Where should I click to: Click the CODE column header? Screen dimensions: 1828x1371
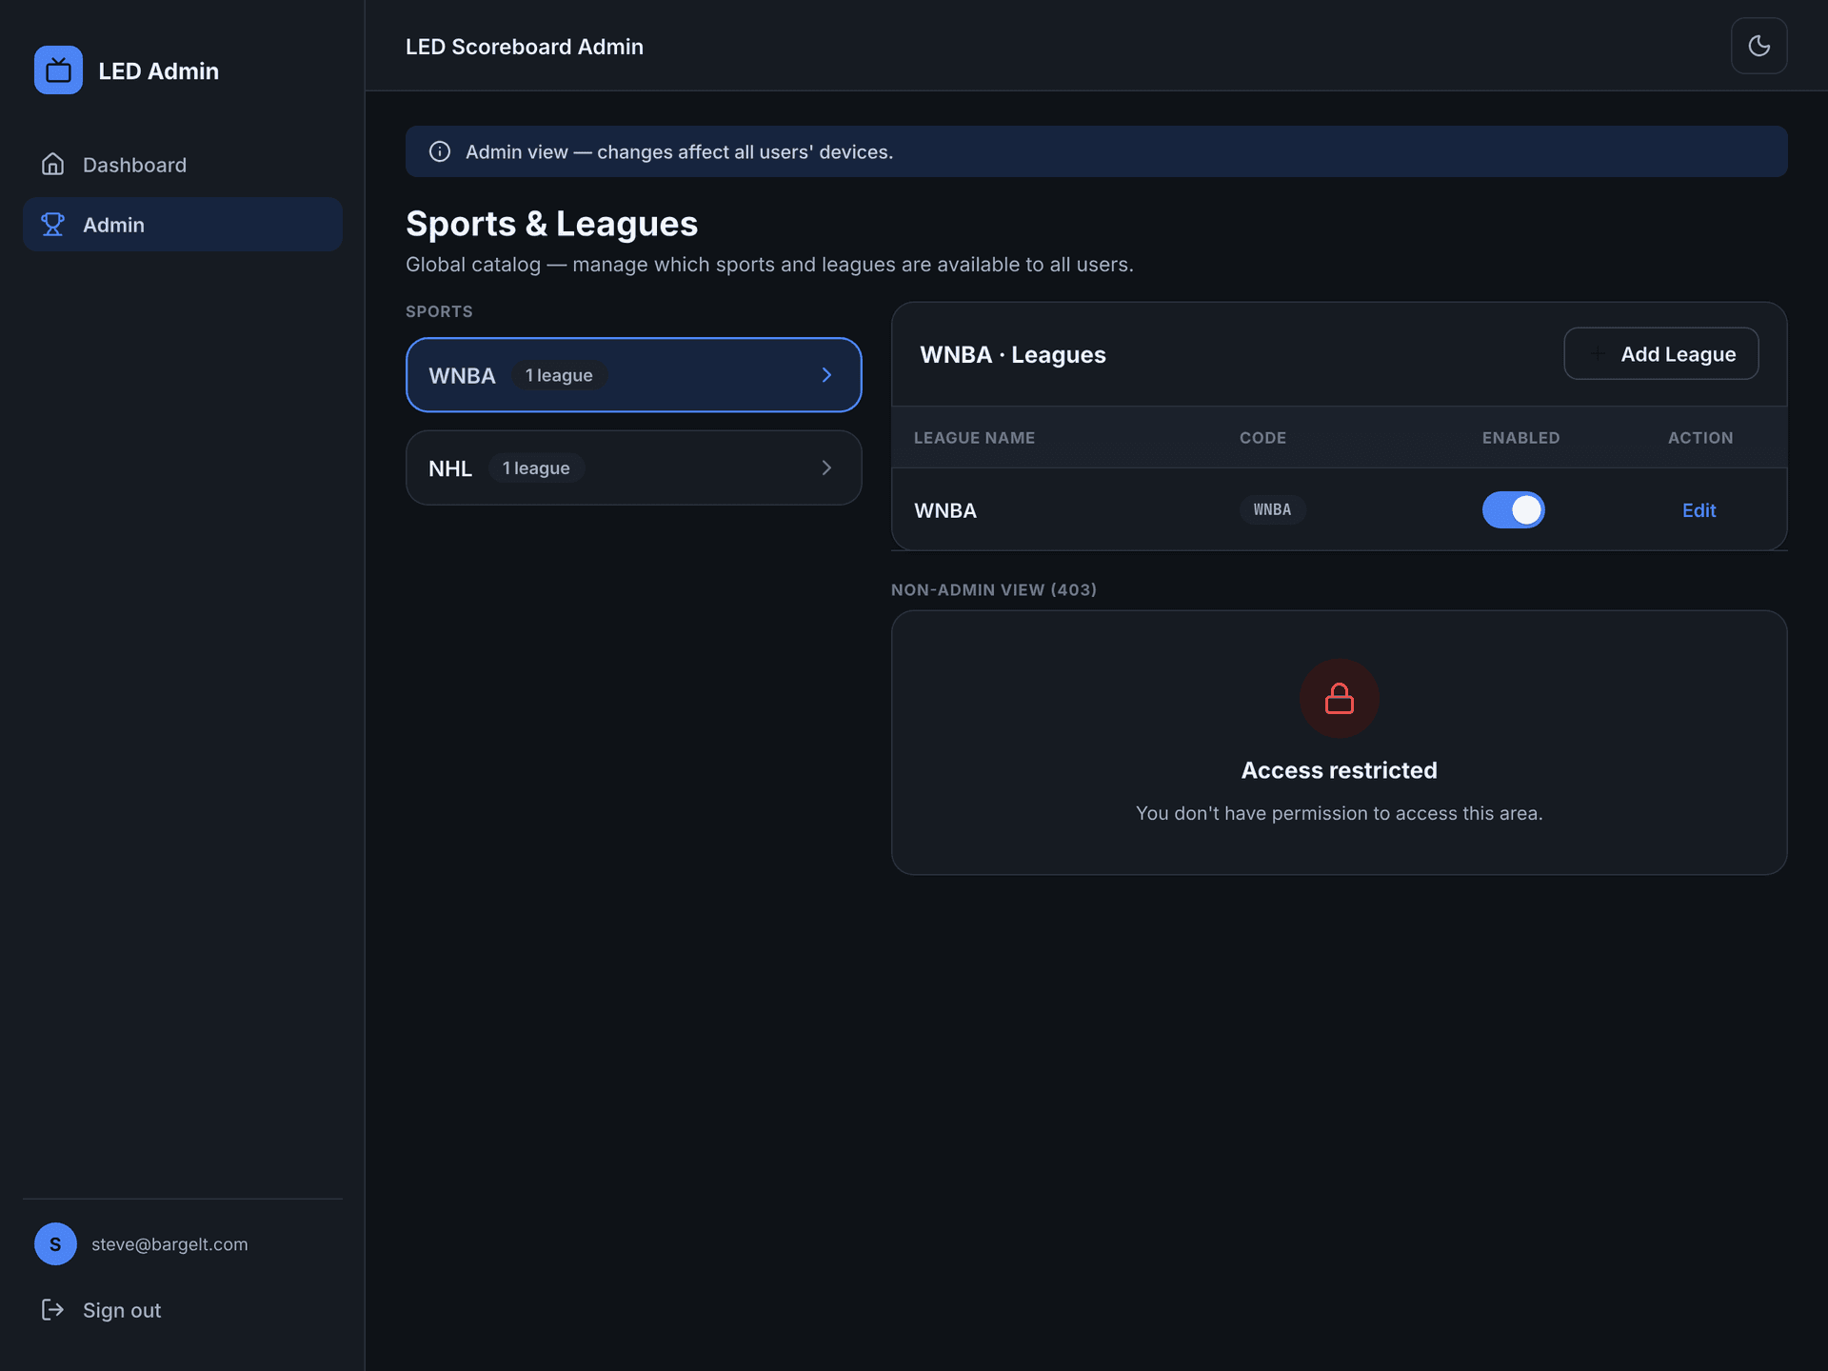(x=1262, y=438)
